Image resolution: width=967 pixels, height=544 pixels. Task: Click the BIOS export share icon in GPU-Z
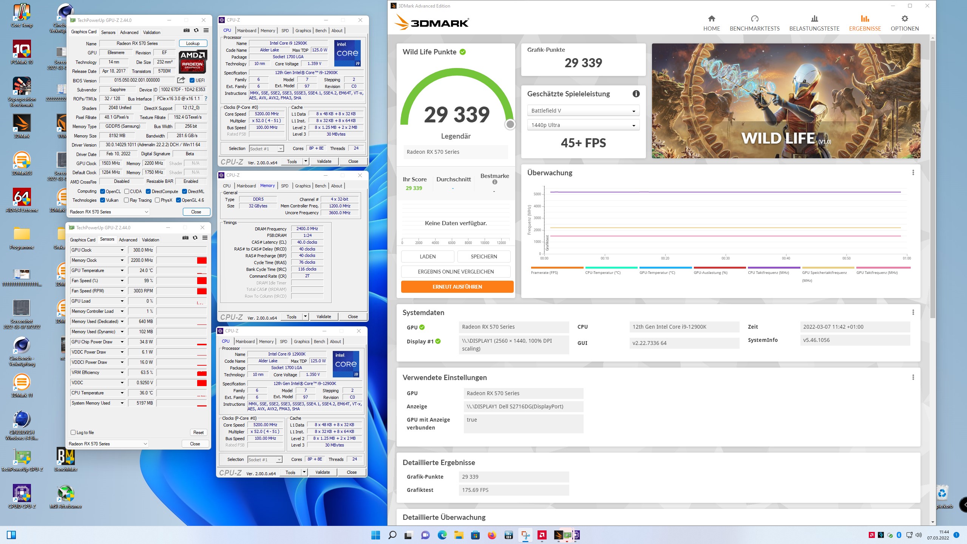(x=181, y=80)
